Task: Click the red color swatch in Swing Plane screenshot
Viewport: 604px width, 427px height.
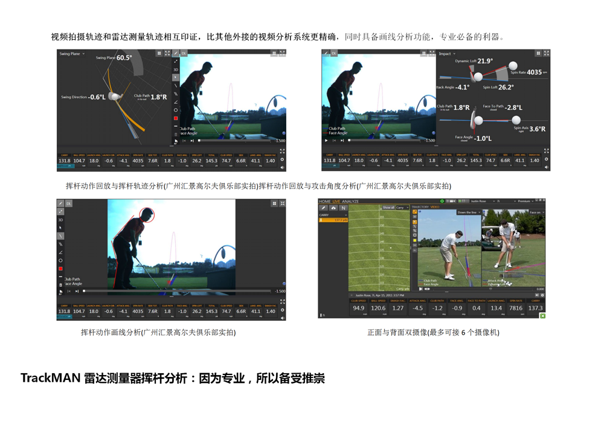Action: [176, 118]
